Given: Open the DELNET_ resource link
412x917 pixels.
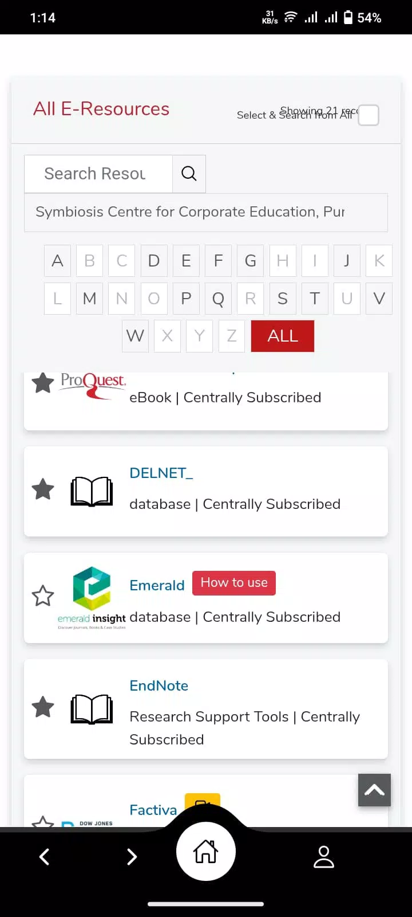Looking at the screenshot, I should [x=161, y=473].
